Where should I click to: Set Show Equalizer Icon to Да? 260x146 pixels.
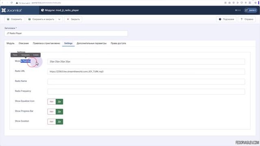click(59, 102)
